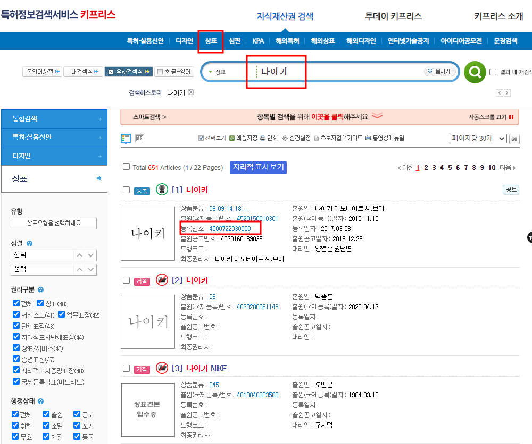Open 공보 for result 1
Screen dimensions: 532x444
coord(511,190)
